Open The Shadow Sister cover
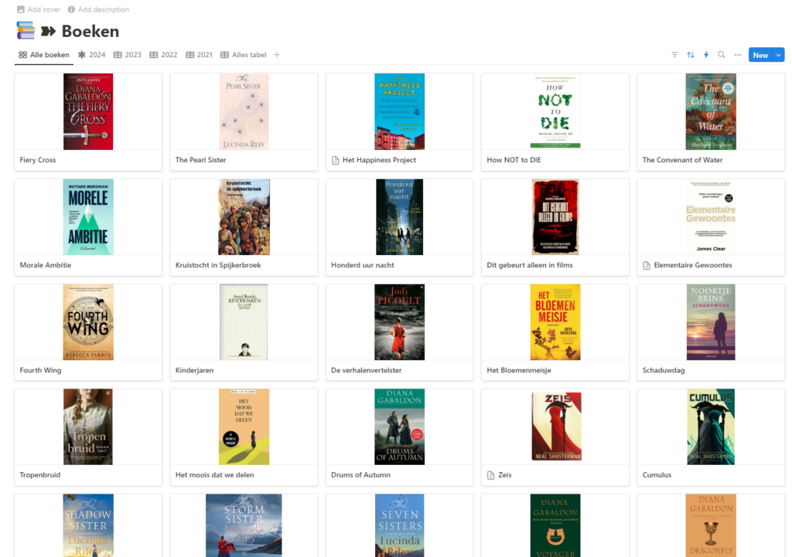This screenshot has height=557, width=792. (x=88, y=525)
